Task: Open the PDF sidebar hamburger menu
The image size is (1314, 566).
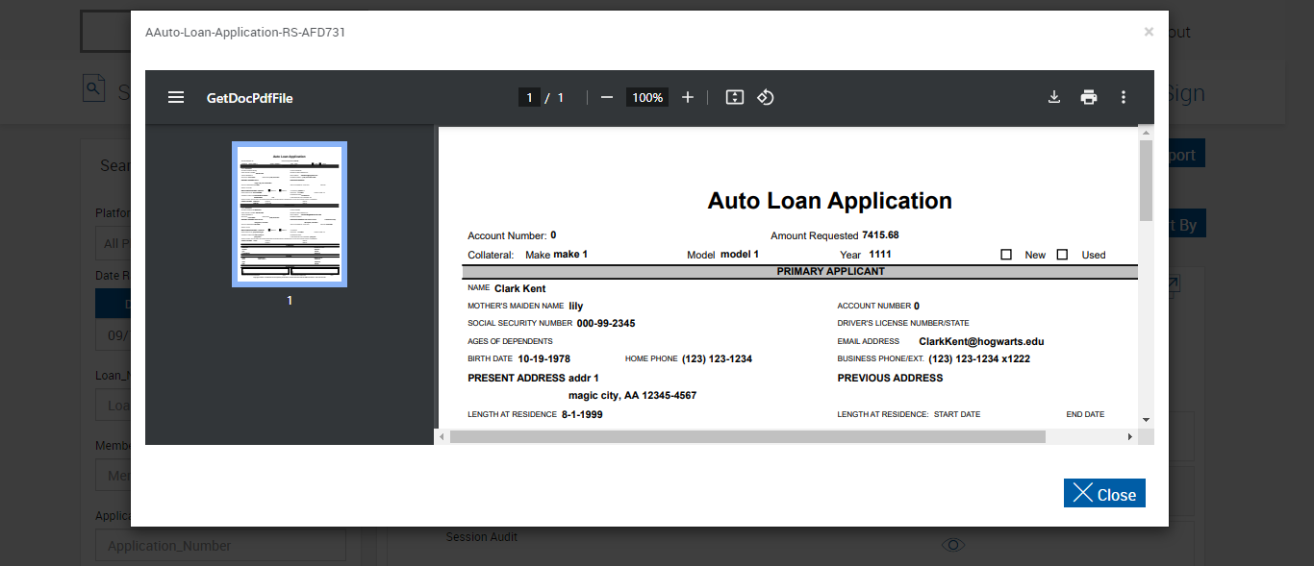Action: (x=176, y=97)
